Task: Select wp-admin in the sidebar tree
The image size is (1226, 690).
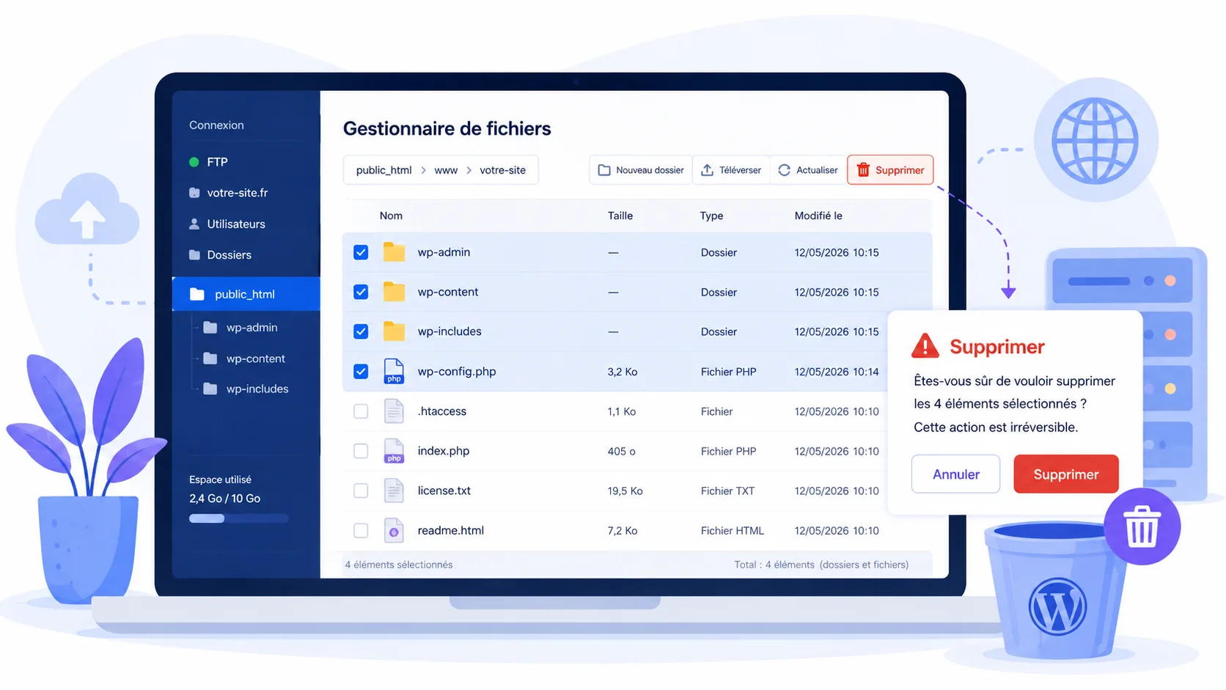Action: [x=252, y=328]
